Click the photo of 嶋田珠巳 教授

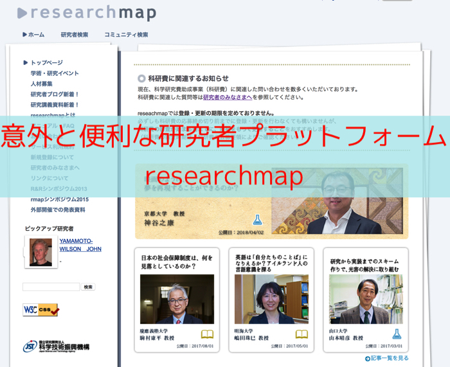pyautogui.click(x=271, y=299)
